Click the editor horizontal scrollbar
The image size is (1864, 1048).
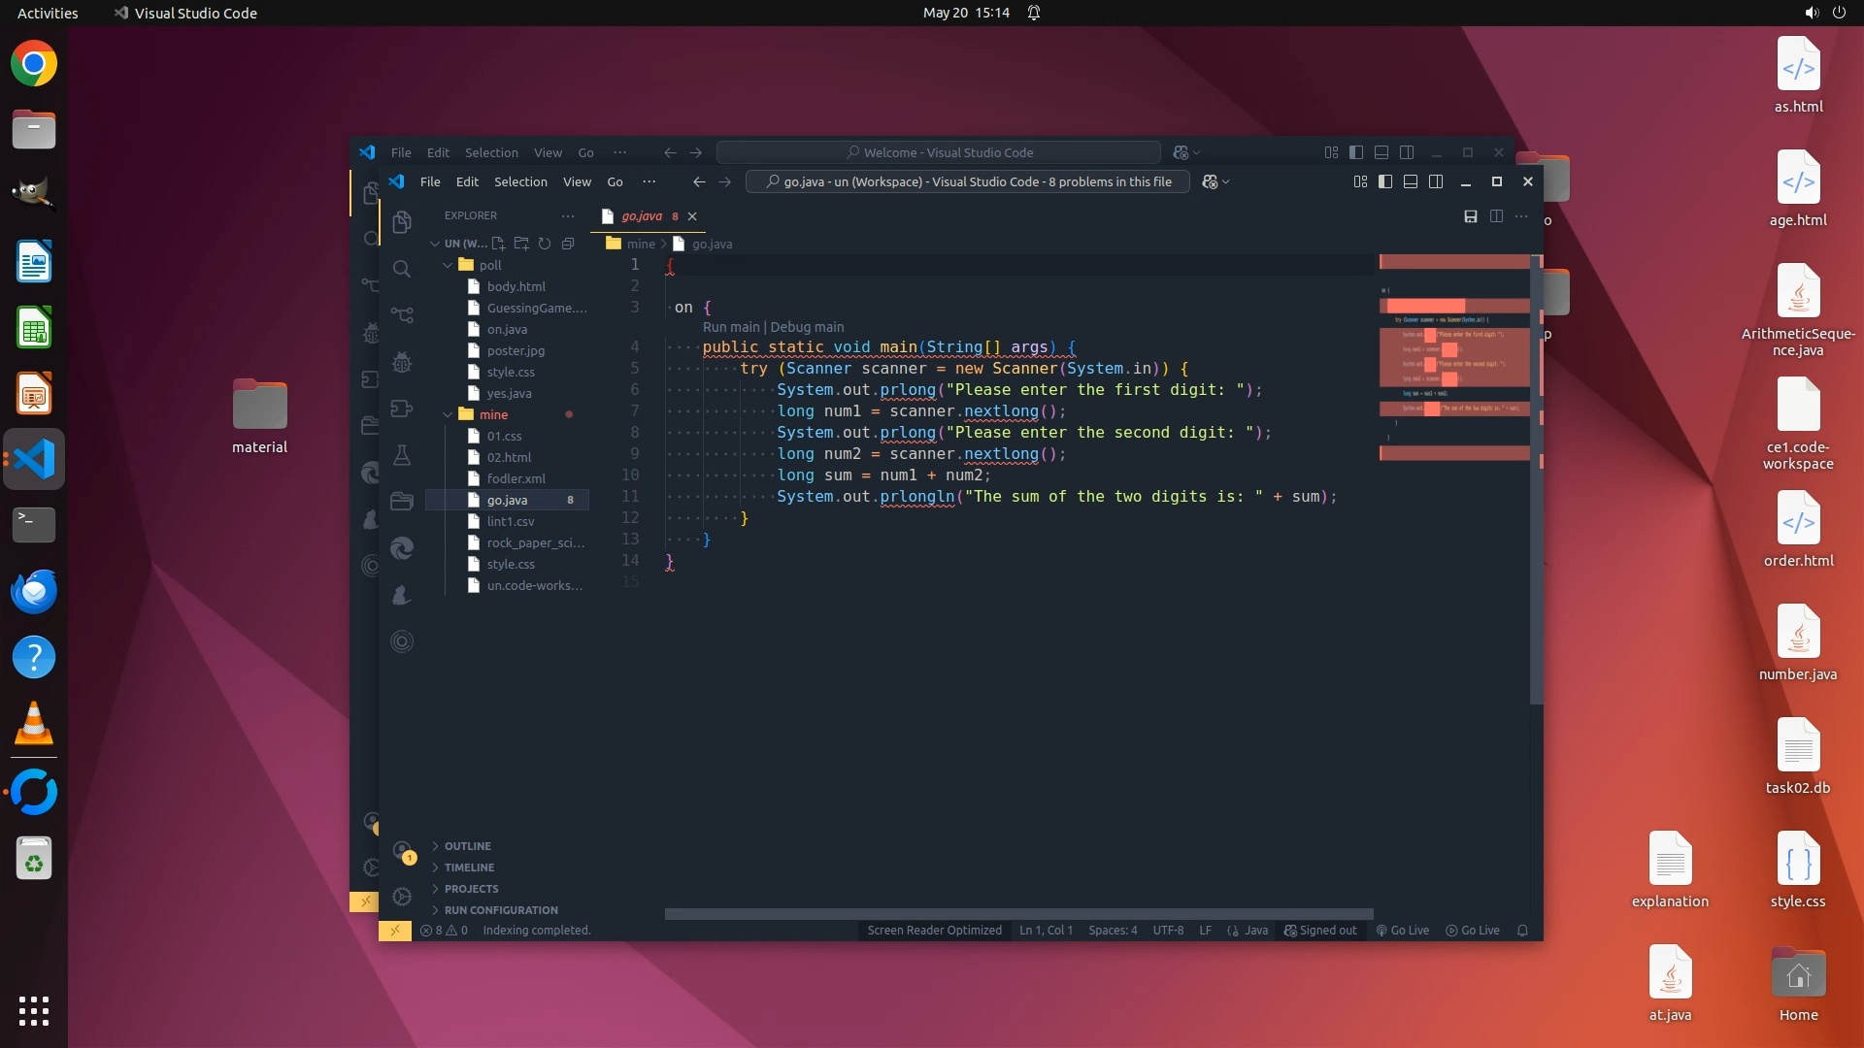(1018, 914)
